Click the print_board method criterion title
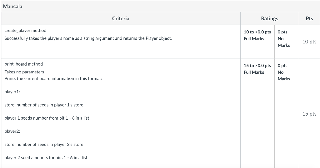320x168 pixels. [24, 64]
